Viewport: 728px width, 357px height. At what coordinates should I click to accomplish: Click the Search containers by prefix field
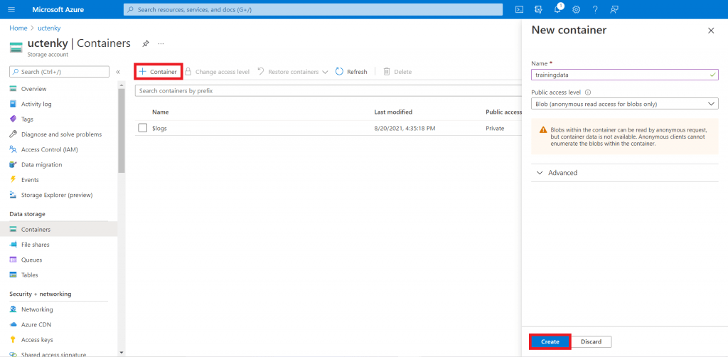click(x=327, y=91)
